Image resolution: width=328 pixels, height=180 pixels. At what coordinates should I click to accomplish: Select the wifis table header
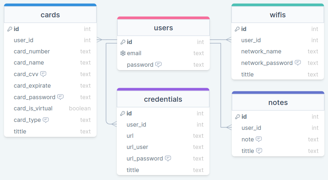(278, 14)
